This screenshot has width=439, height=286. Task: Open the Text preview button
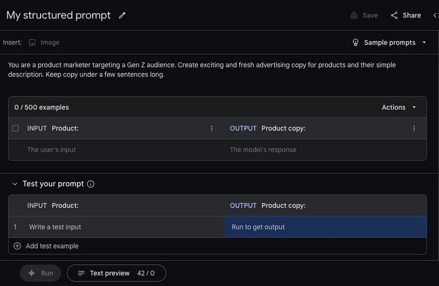click(x=116, y=273)
